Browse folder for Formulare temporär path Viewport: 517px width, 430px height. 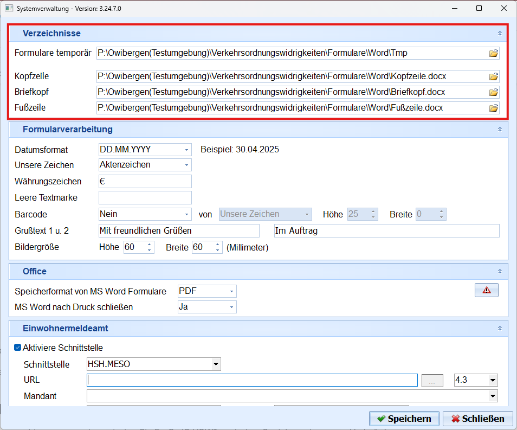[493, 53]
